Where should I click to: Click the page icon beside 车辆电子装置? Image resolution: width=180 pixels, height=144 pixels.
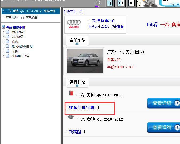[7, 56]
